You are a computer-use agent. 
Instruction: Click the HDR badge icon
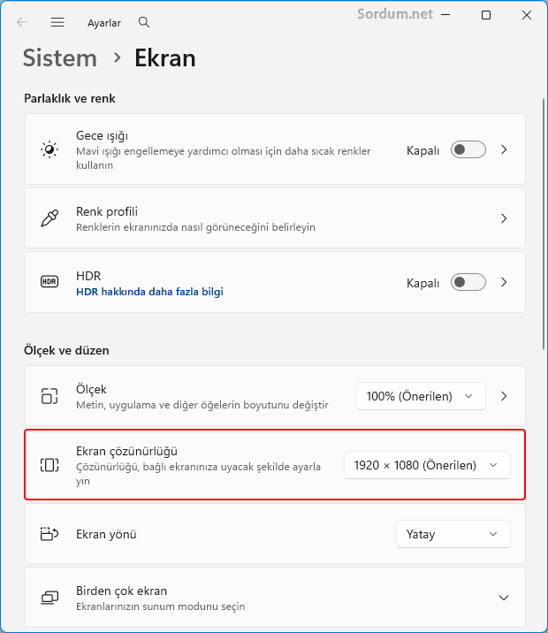49,282
